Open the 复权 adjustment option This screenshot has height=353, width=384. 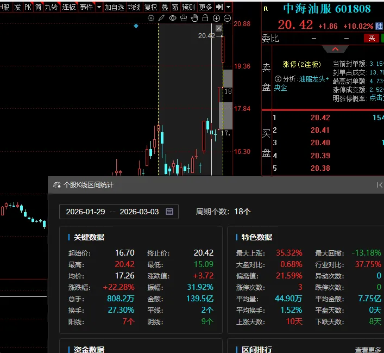click(x=150, y=8)
